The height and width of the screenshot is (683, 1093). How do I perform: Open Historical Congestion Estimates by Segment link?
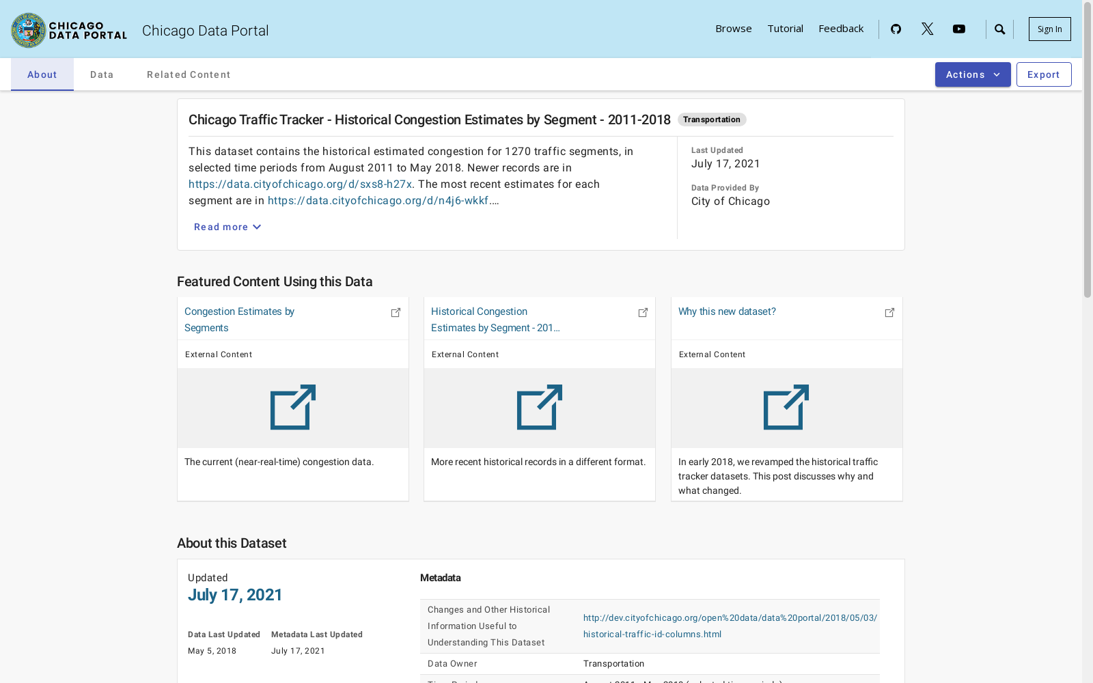[495, 320]
